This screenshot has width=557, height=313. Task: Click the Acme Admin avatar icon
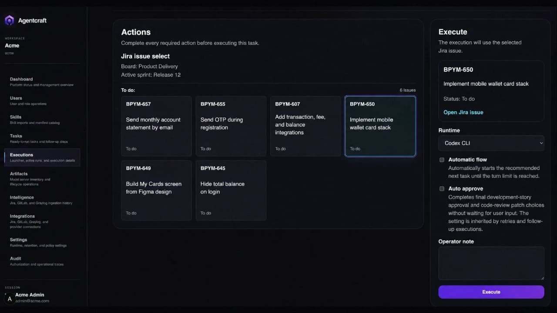(x=10, y=299)
